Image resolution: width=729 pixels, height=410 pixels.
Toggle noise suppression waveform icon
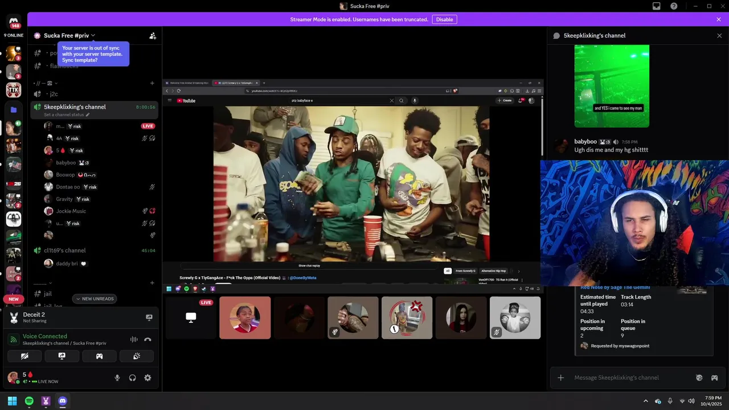(134, 339)
